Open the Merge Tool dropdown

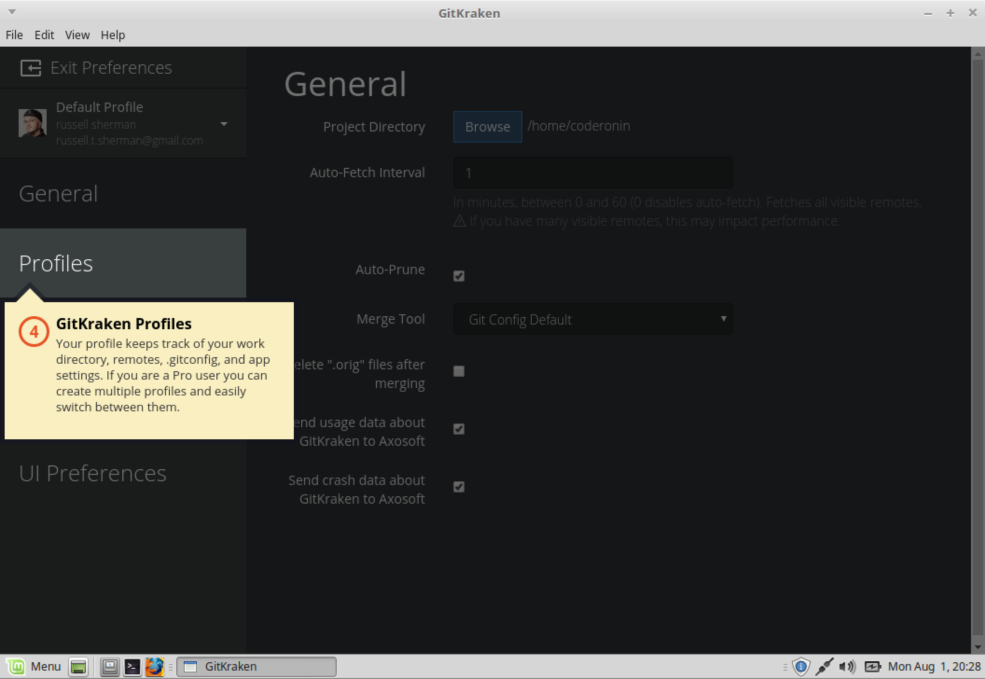(x=593, y=319)
